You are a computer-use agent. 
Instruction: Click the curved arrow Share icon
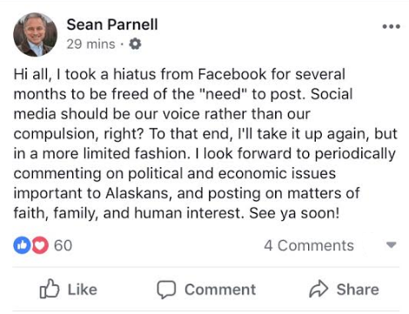[318, 289]
